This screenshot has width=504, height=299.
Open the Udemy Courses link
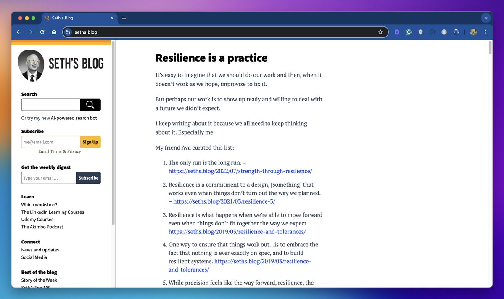click(x=37, y=220)
